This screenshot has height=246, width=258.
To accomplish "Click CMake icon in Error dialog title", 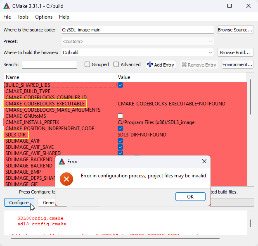I will 62,162.
